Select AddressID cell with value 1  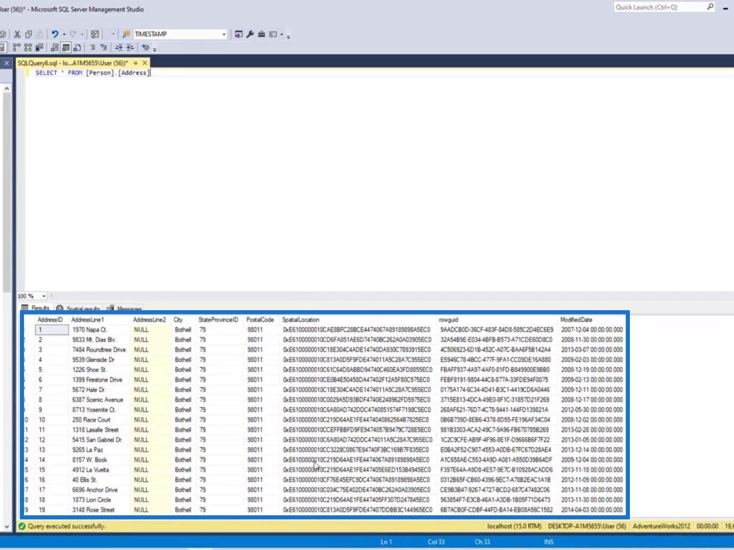52,330
